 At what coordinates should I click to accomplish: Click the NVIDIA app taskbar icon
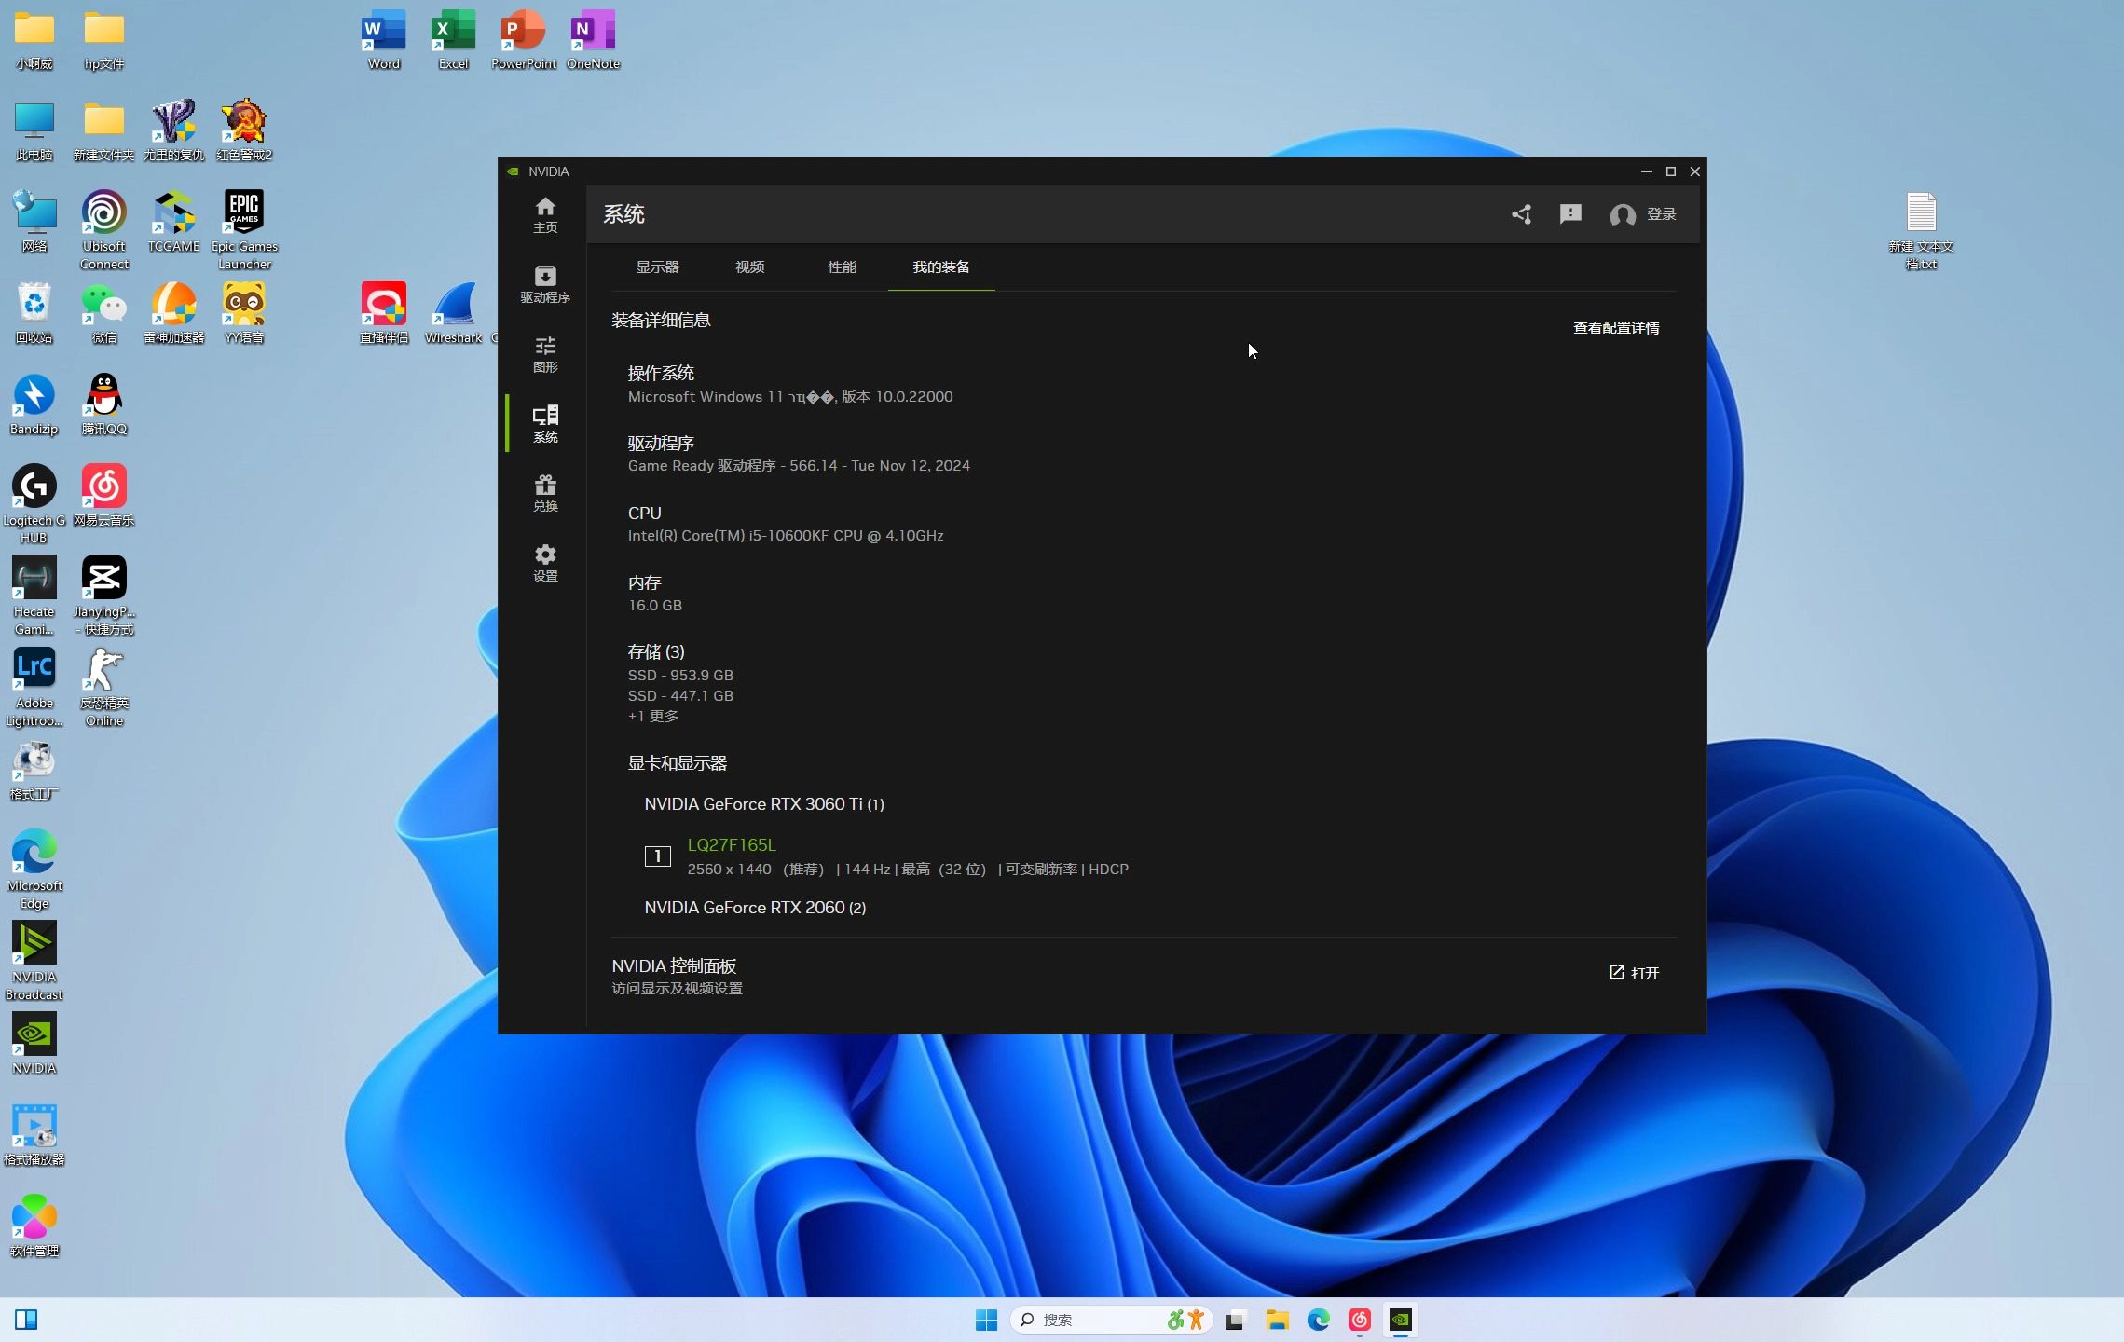[1401, 1320]
